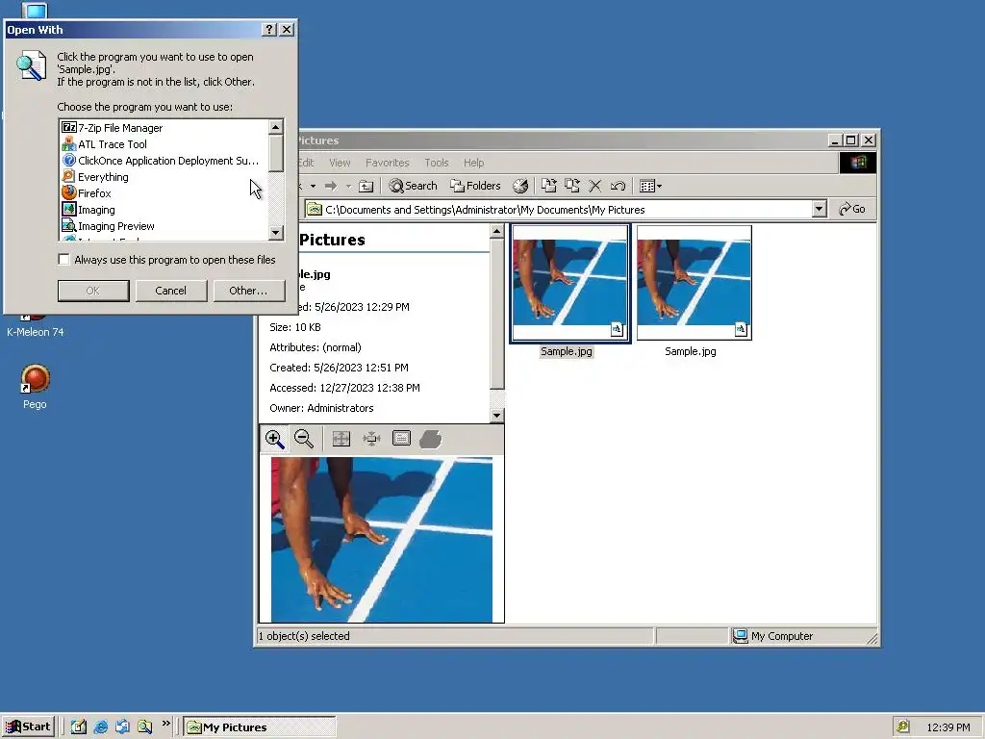Check Always use this program checkbox
Viewport: 985px width, 739px height.
[x=64, y=260]
